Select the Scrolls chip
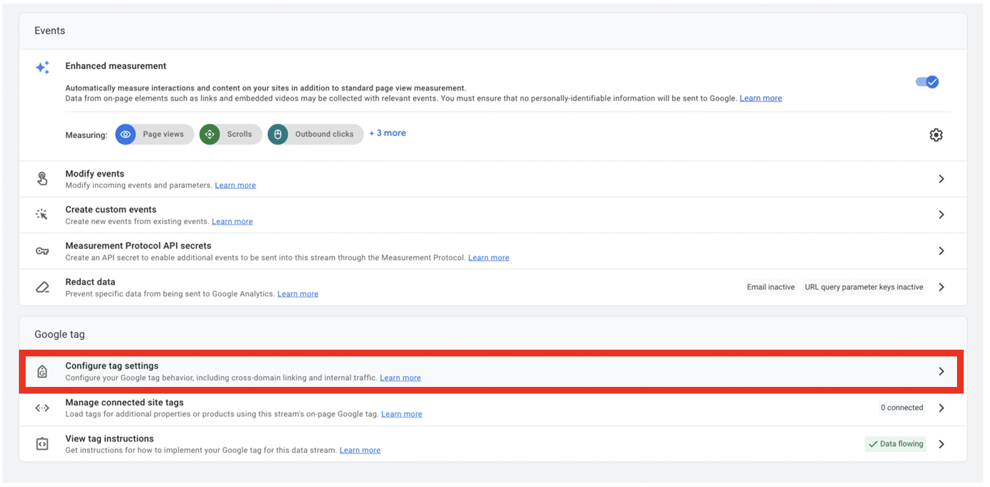 (230, 134)
